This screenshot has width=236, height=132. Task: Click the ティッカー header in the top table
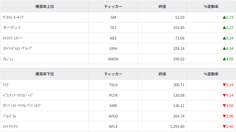pos(113,7)
